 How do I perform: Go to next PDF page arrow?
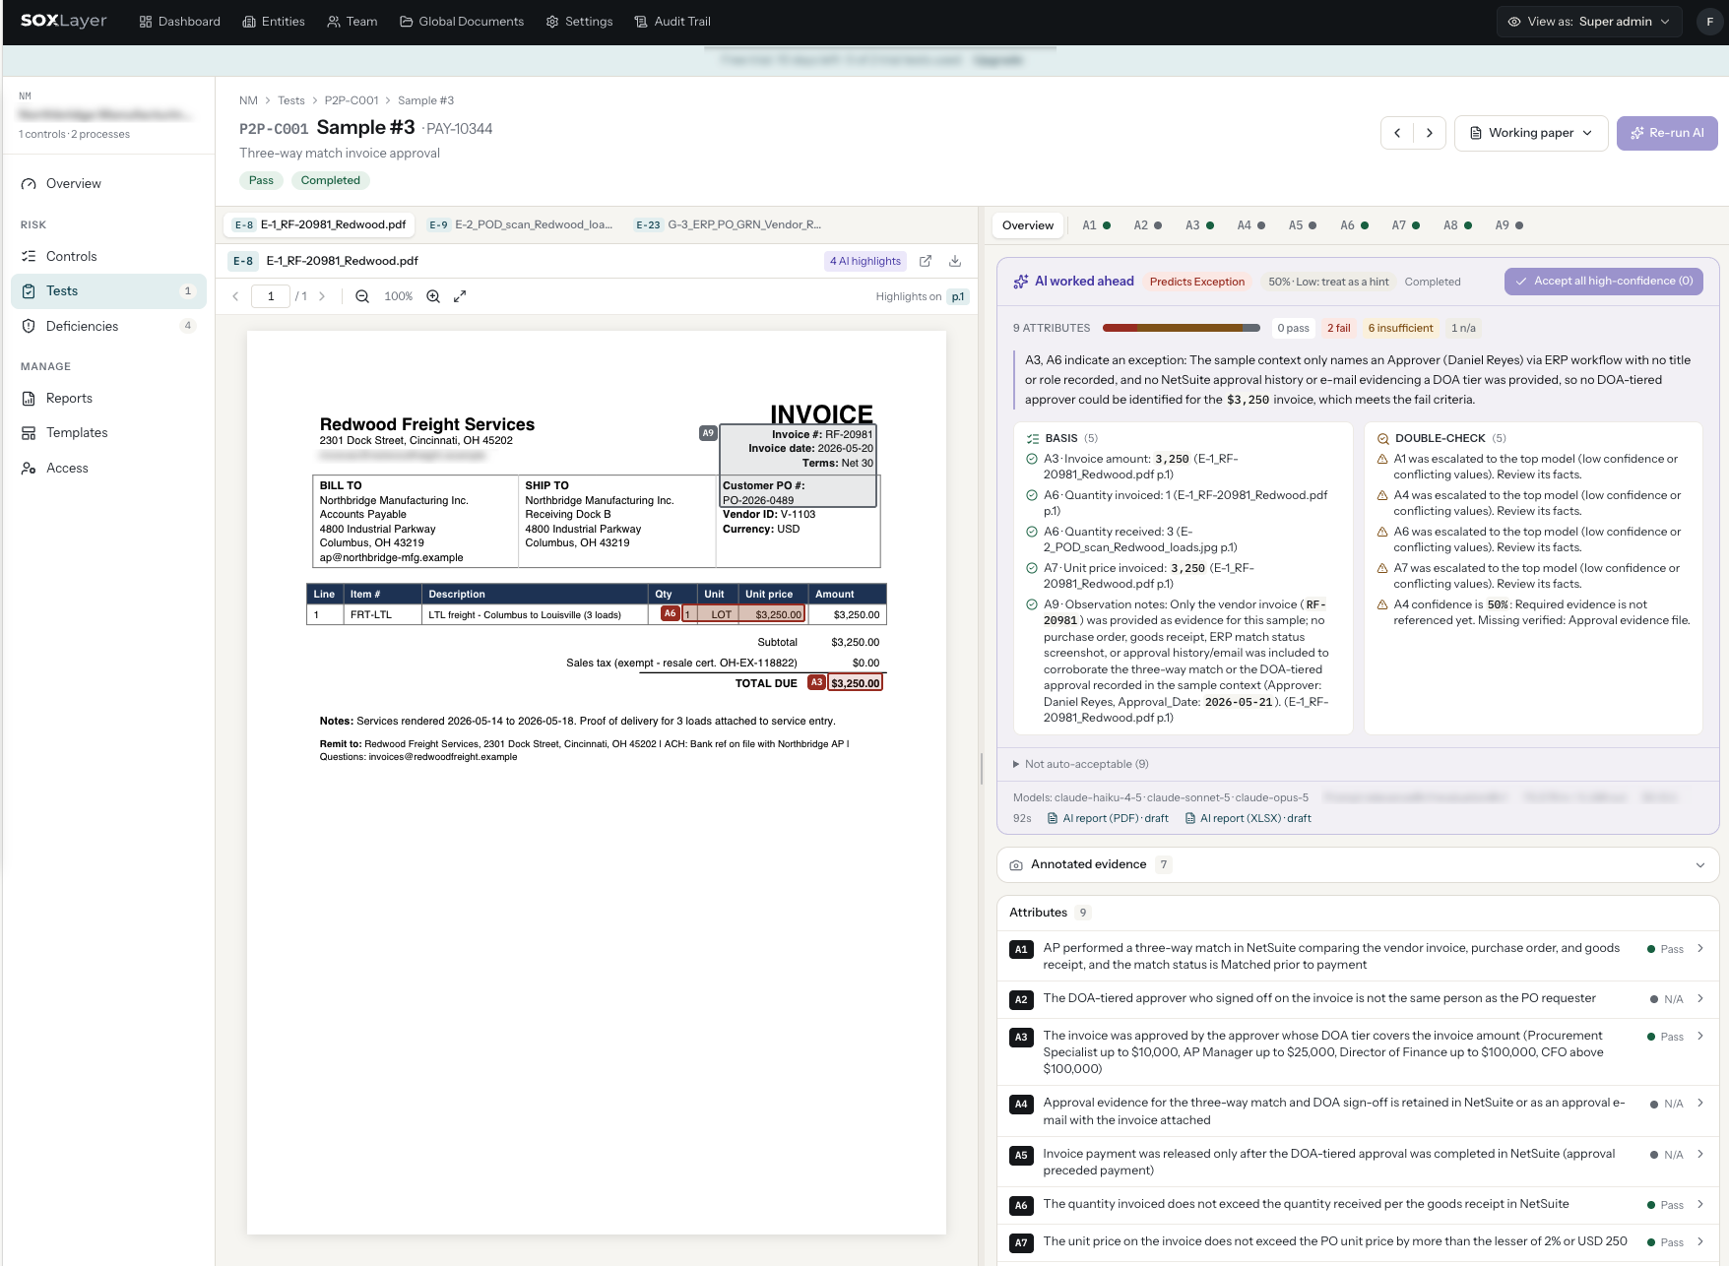[x=322, y=296]
